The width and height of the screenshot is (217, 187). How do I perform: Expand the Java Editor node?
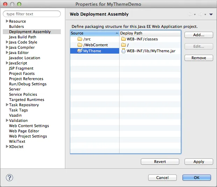[7, 52]
